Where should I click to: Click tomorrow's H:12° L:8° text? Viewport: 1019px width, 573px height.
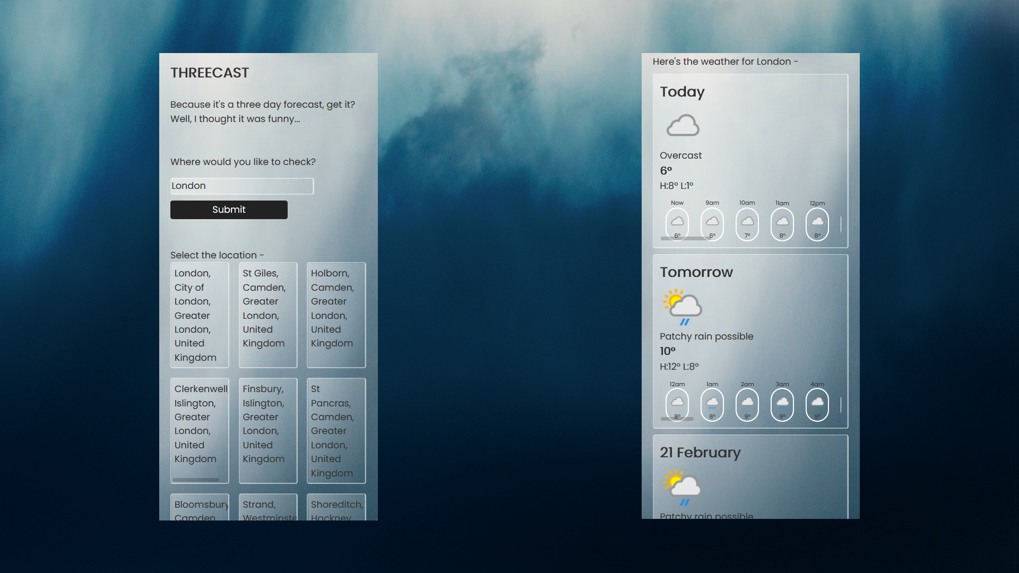pyautogui.click(x=679, y=367)
